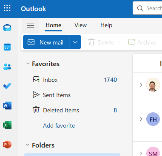Expand the SM message conversation
This screenshot has width=162, height=156.
click(x=141, y=153)
